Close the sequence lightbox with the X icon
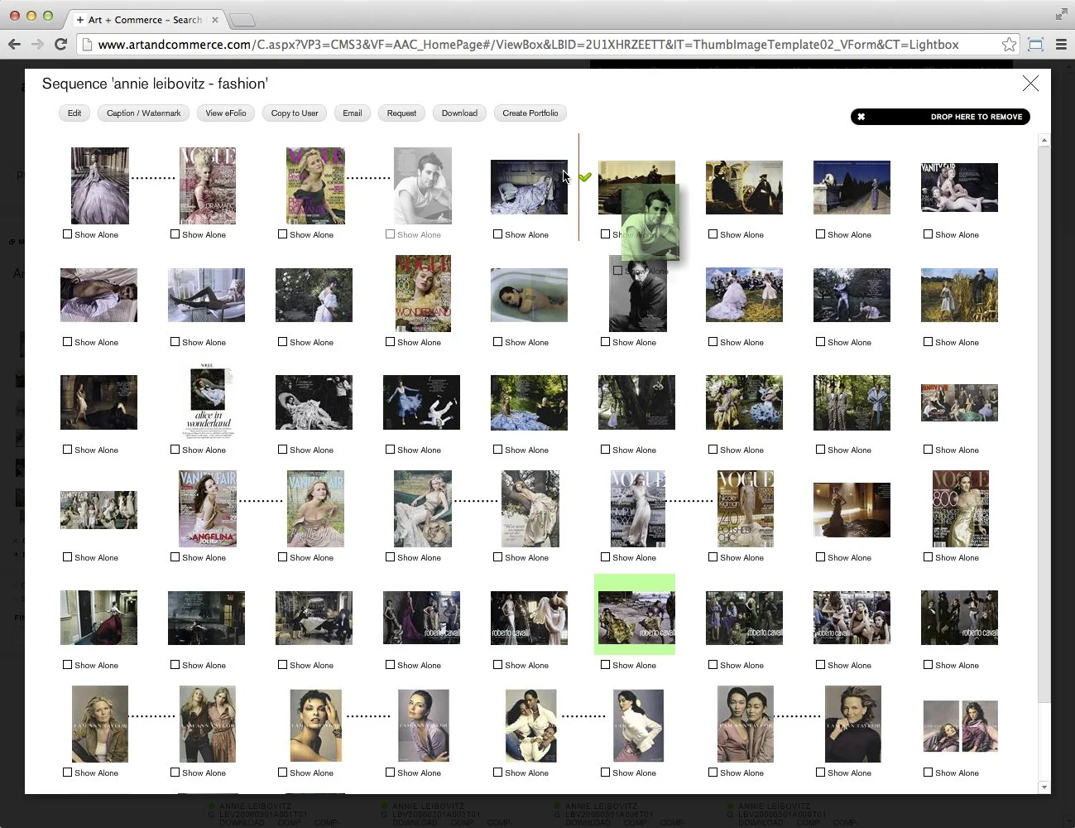 (x=1030, y=84)
